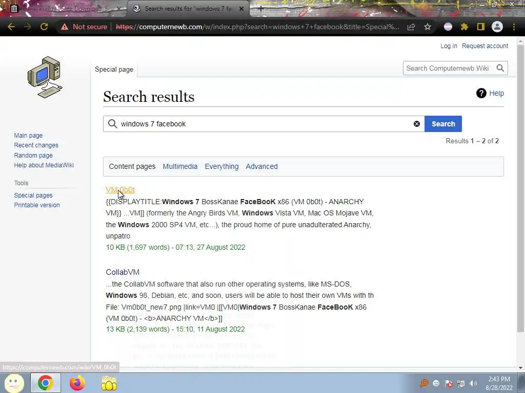Viewport: 525px width, 393px height.
Task: Open the Chrome profile avatar
Action: click(x=497, y=27)
